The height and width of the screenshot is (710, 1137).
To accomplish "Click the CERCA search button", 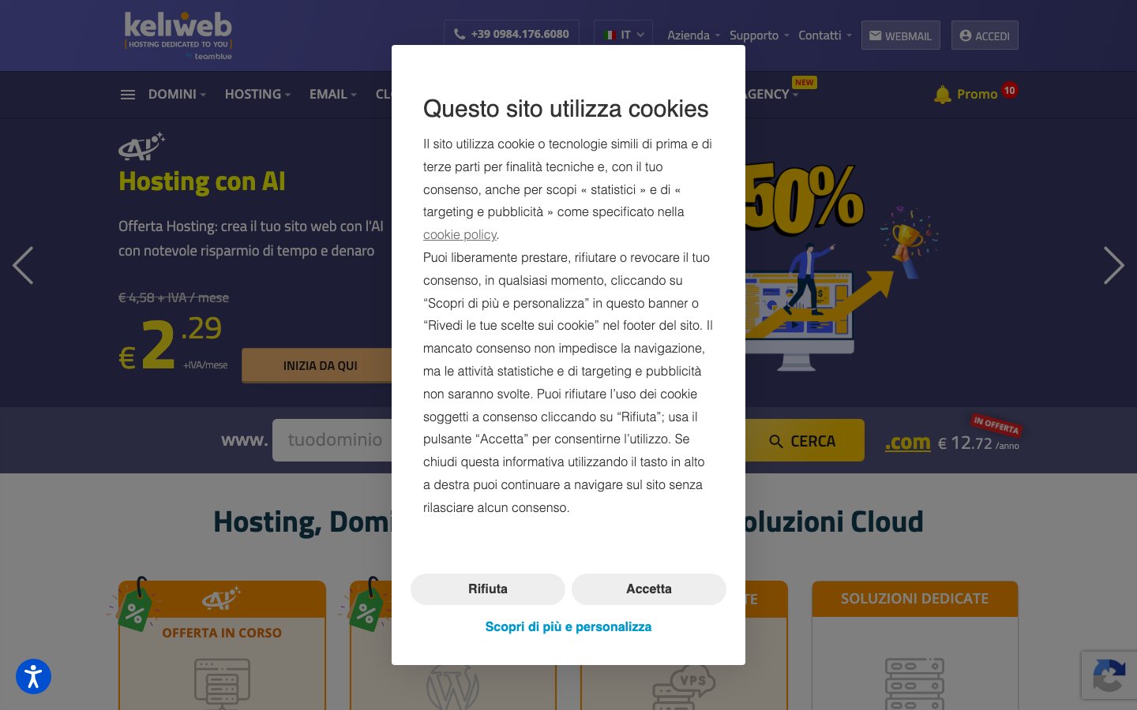I will click(804, 440).
